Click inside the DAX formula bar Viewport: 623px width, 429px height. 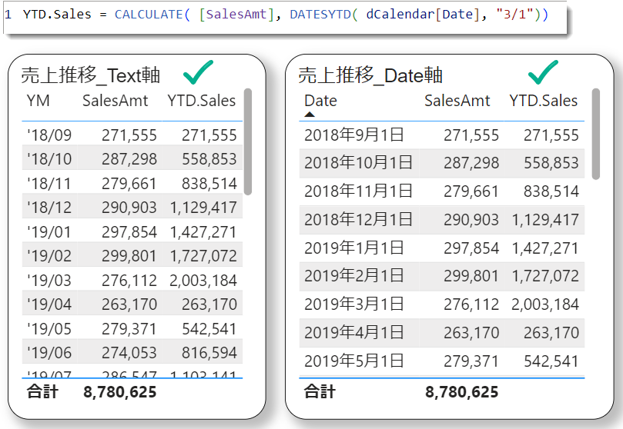click(x=284, y=15)
